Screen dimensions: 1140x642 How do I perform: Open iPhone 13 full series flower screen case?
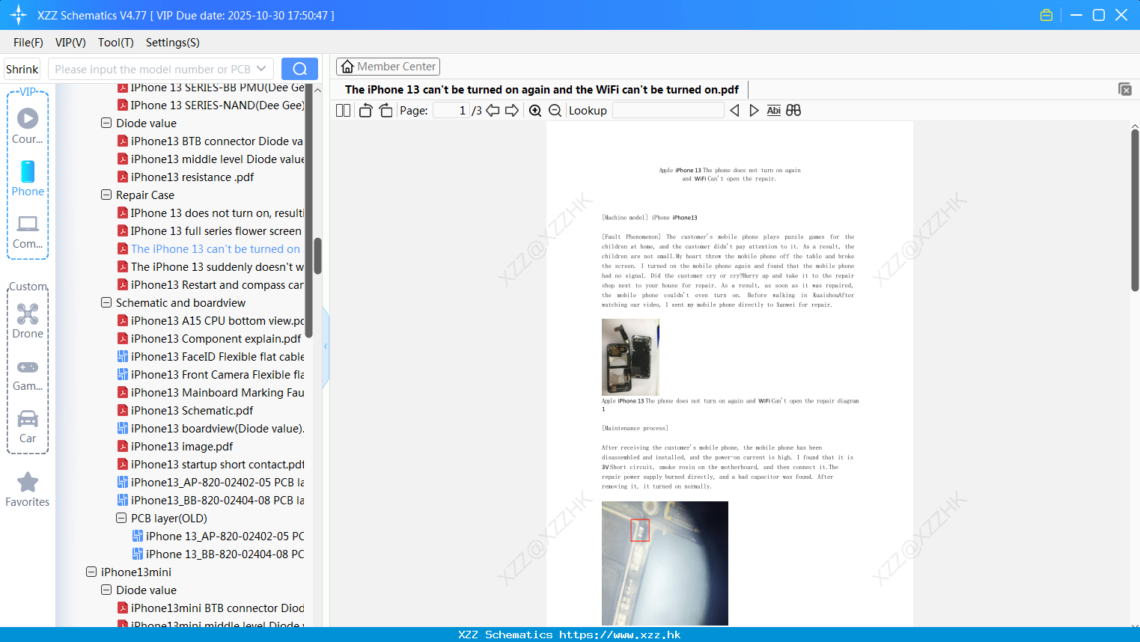[210, 230]
